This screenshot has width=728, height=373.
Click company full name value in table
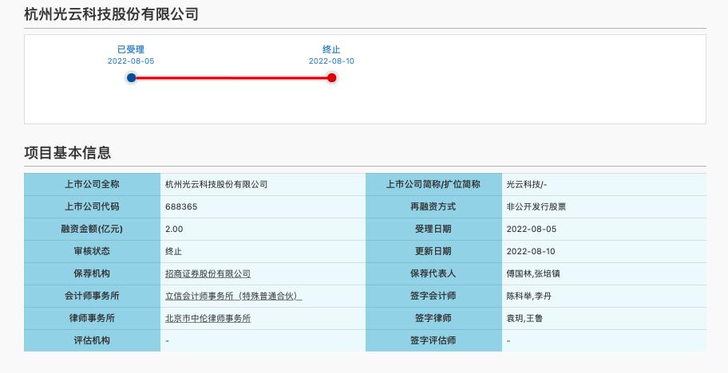216,184
